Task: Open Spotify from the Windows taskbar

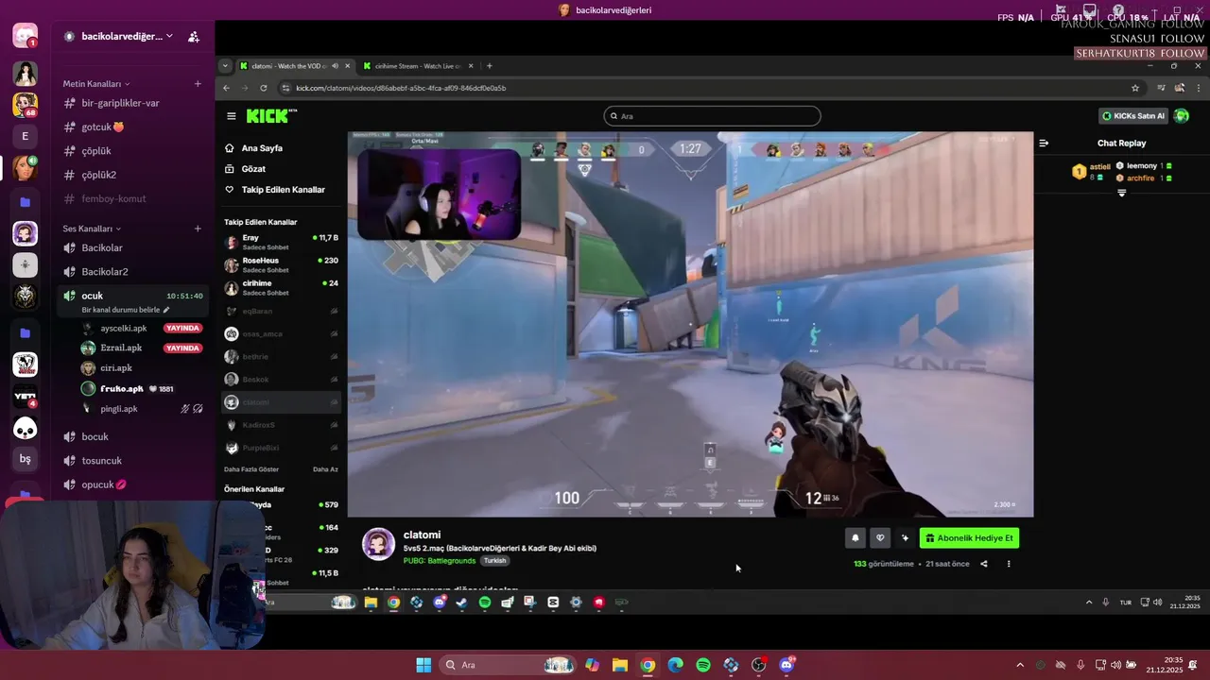Action: (703, 665)
